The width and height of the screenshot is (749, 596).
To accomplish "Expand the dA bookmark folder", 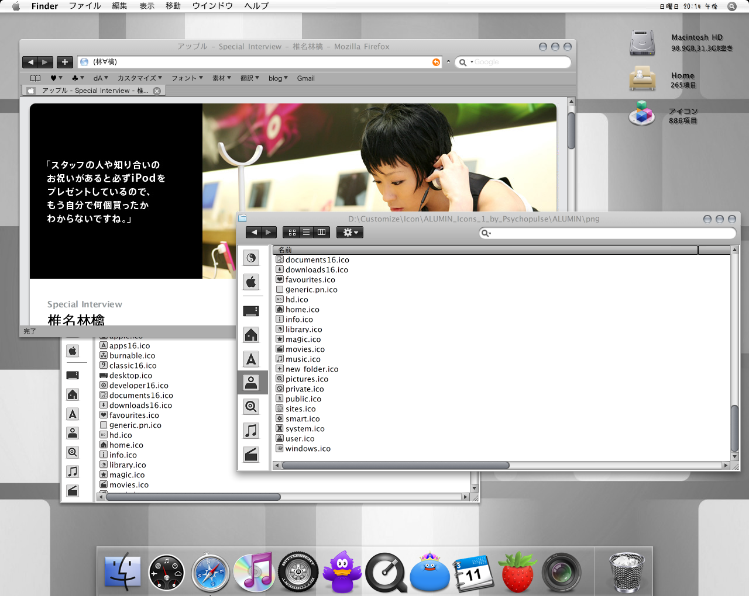I will click(101, 78).
